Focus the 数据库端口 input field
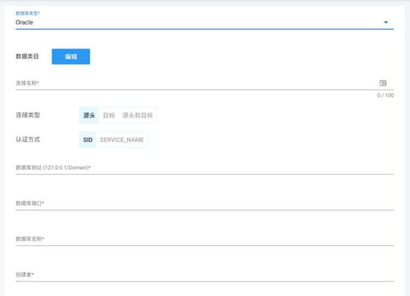Screen dimensions: 410x296 204,203
